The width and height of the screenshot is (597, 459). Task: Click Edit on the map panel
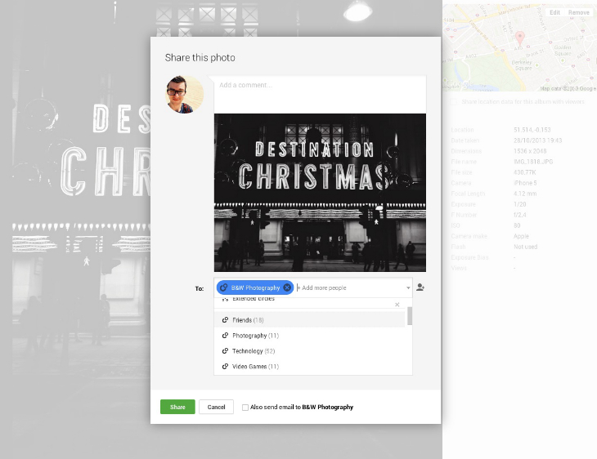click(x=554, y=12)
